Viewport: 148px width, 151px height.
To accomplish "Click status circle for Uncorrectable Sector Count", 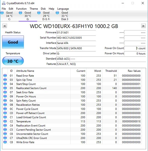I will (x=5, y=134).
